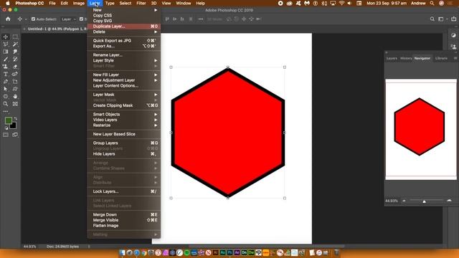Viewport: 459px width, 258px height.
Task: Select the Clone Stamp tool
Action: (x=6, y=67)
